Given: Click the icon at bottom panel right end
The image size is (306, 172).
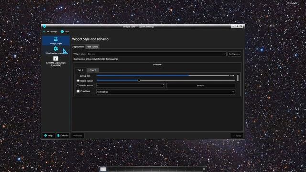Looking at the screenshot, I should [204, 169].
